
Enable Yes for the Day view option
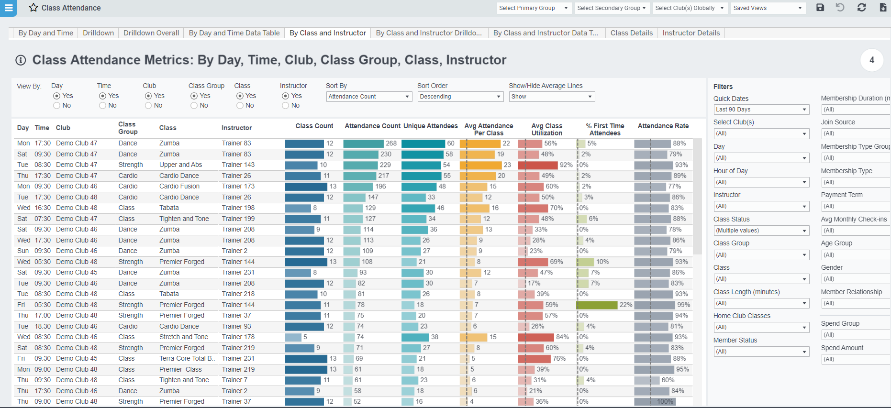56,95
